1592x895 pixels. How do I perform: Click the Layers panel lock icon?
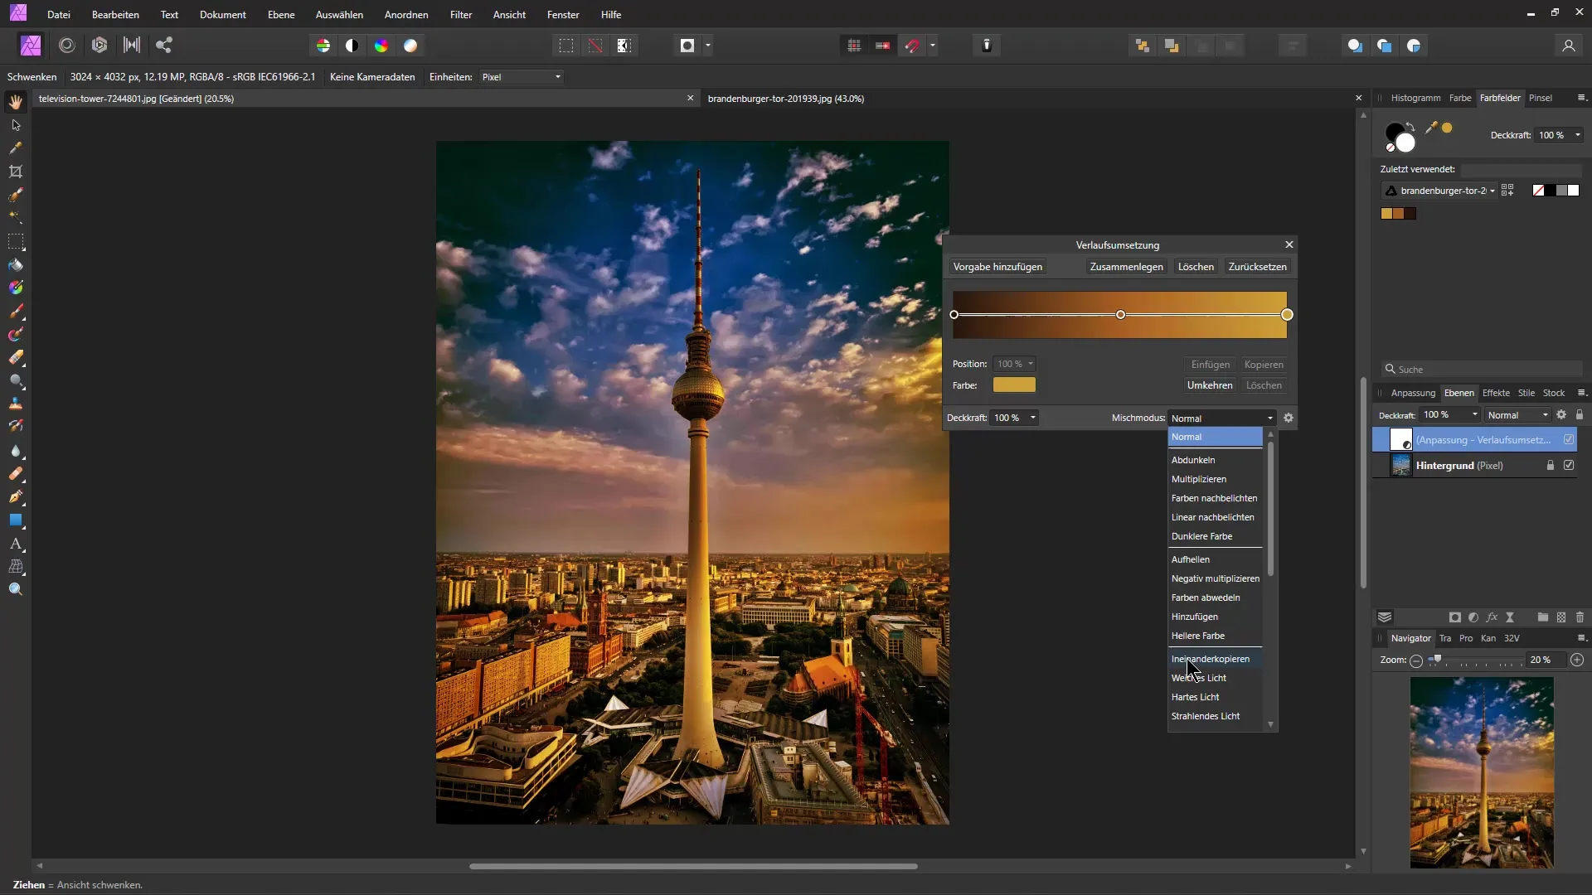tap(1580, 414)
